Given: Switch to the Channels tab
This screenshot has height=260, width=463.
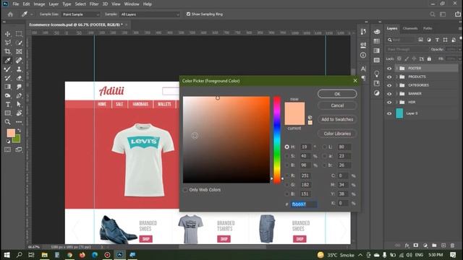Looking at the screenshot, I should 410,29.
